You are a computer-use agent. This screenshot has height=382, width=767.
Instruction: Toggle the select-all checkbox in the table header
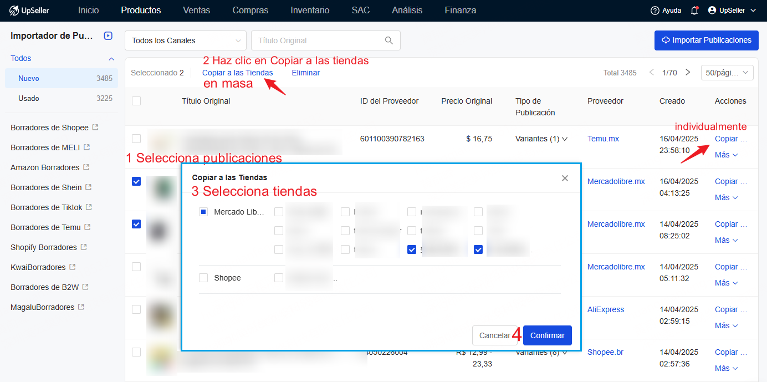(136, 101)
